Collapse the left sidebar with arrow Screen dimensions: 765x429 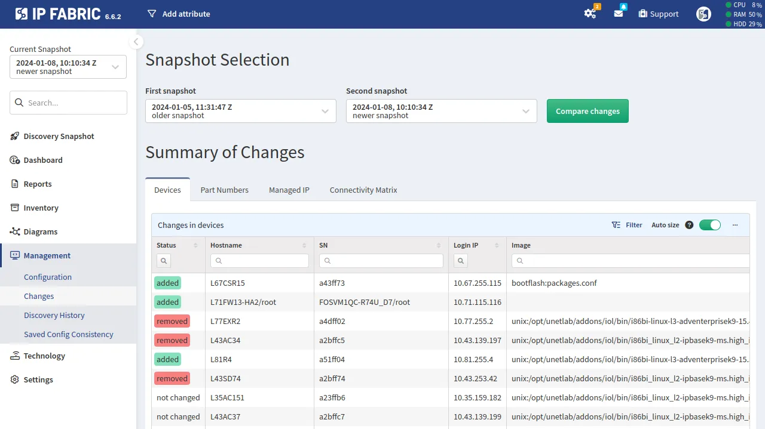[x=136, y=42]
